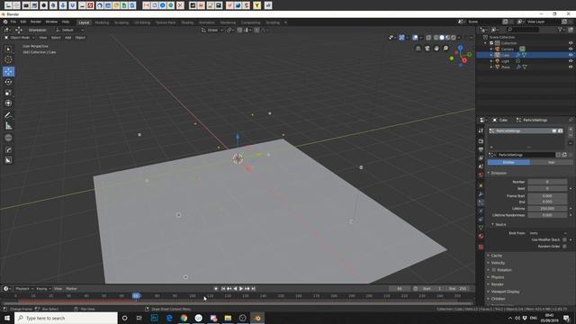Open the Global transform orientation dropdown

point(212,30)
